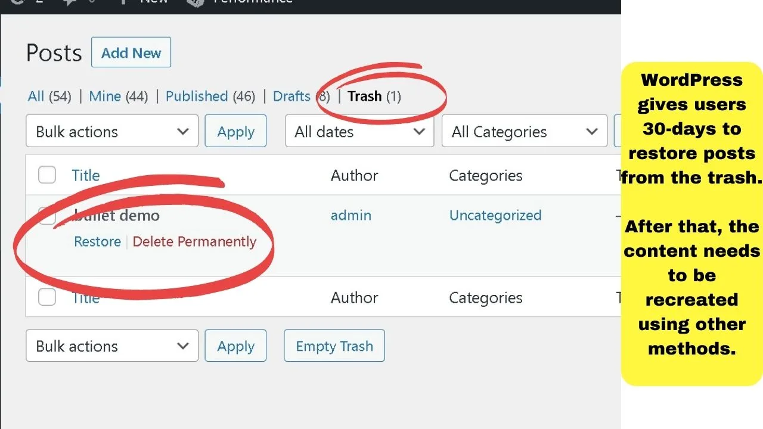Open the Performance cube icon in admin bar
The image size is (763, 429).
point(196,2)
